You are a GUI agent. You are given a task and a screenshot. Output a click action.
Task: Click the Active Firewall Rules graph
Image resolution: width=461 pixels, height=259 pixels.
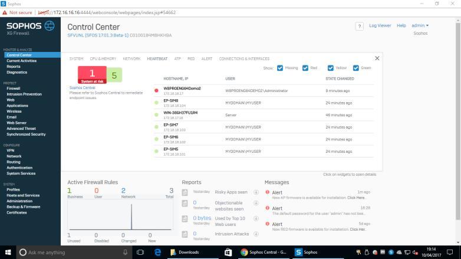click(120, 216)
